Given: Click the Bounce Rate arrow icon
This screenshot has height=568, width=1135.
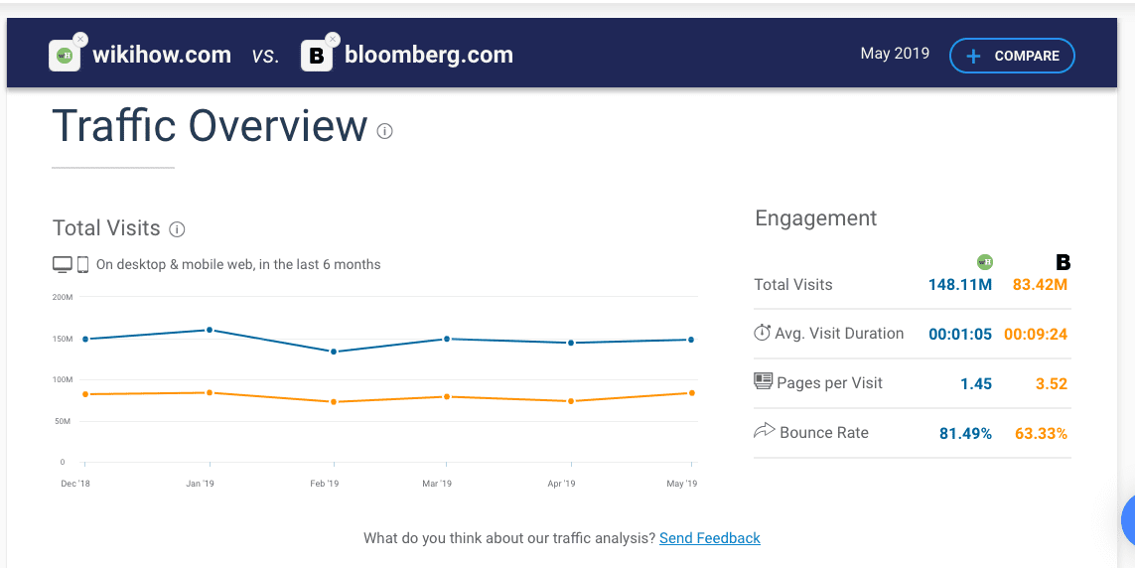Looking at the screenshot, I should (x=764, y=431).
